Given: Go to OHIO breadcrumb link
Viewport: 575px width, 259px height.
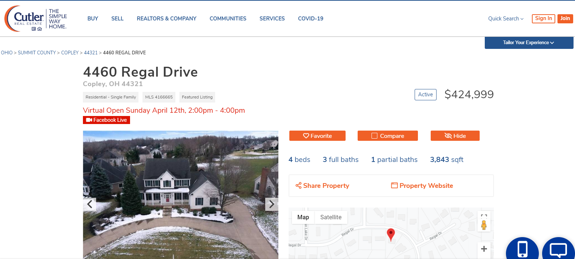Looking at the screenshot, I should (x=7, y=53).
